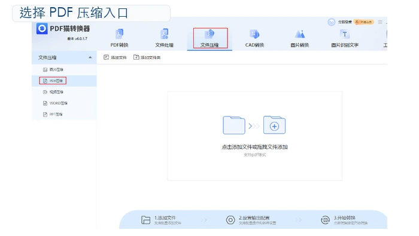Select 视频压缩 in the sidebar
Viewport: 419px width, 236px height.
(x=64, y=92)
